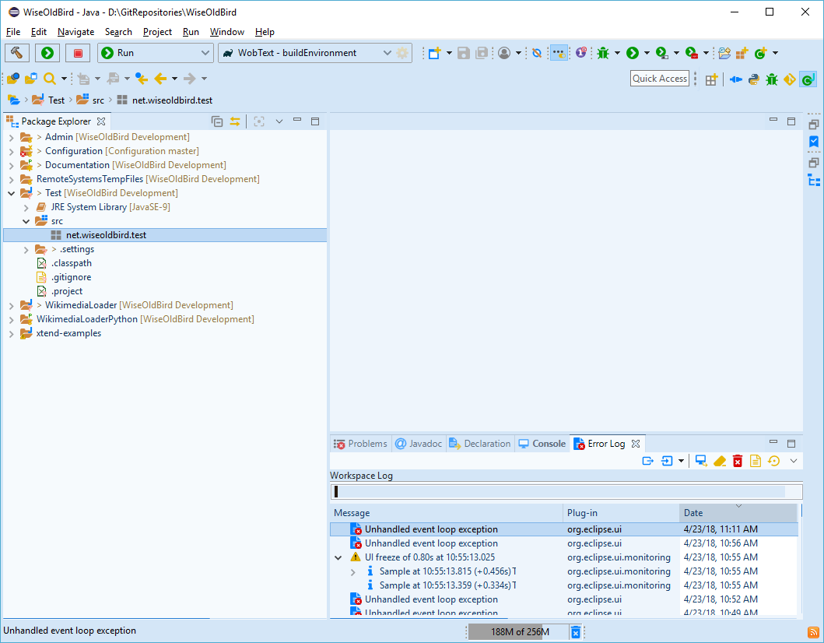The image size is (824, 643).
Task: Click the Debug bug icon in toolbar
Action: 603,53
